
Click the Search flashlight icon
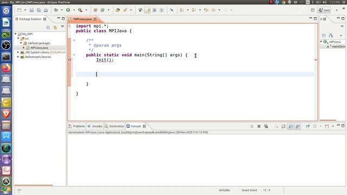[125, 10]
